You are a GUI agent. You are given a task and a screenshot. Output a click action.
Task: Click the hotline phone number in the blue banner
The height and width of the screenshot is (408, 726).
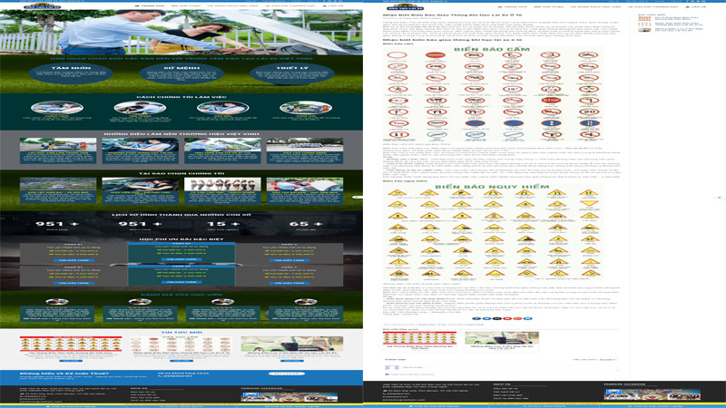(176, 376)
